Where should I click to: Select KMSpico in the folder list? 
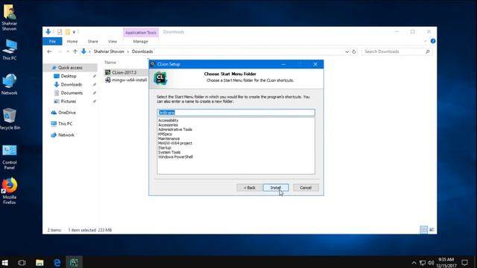165,134
